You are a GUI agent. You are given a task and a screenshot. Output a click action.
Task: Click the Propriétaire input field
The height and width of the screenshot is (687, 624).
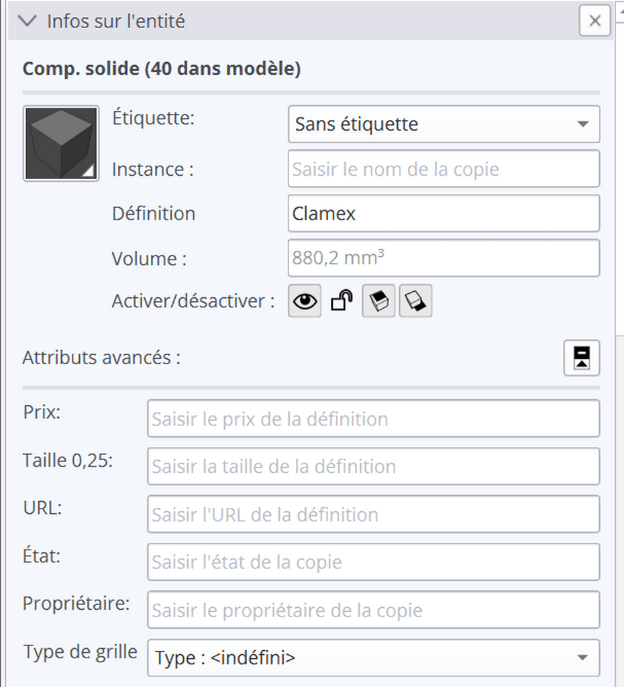pyautogui.click(x=373, y=610)
